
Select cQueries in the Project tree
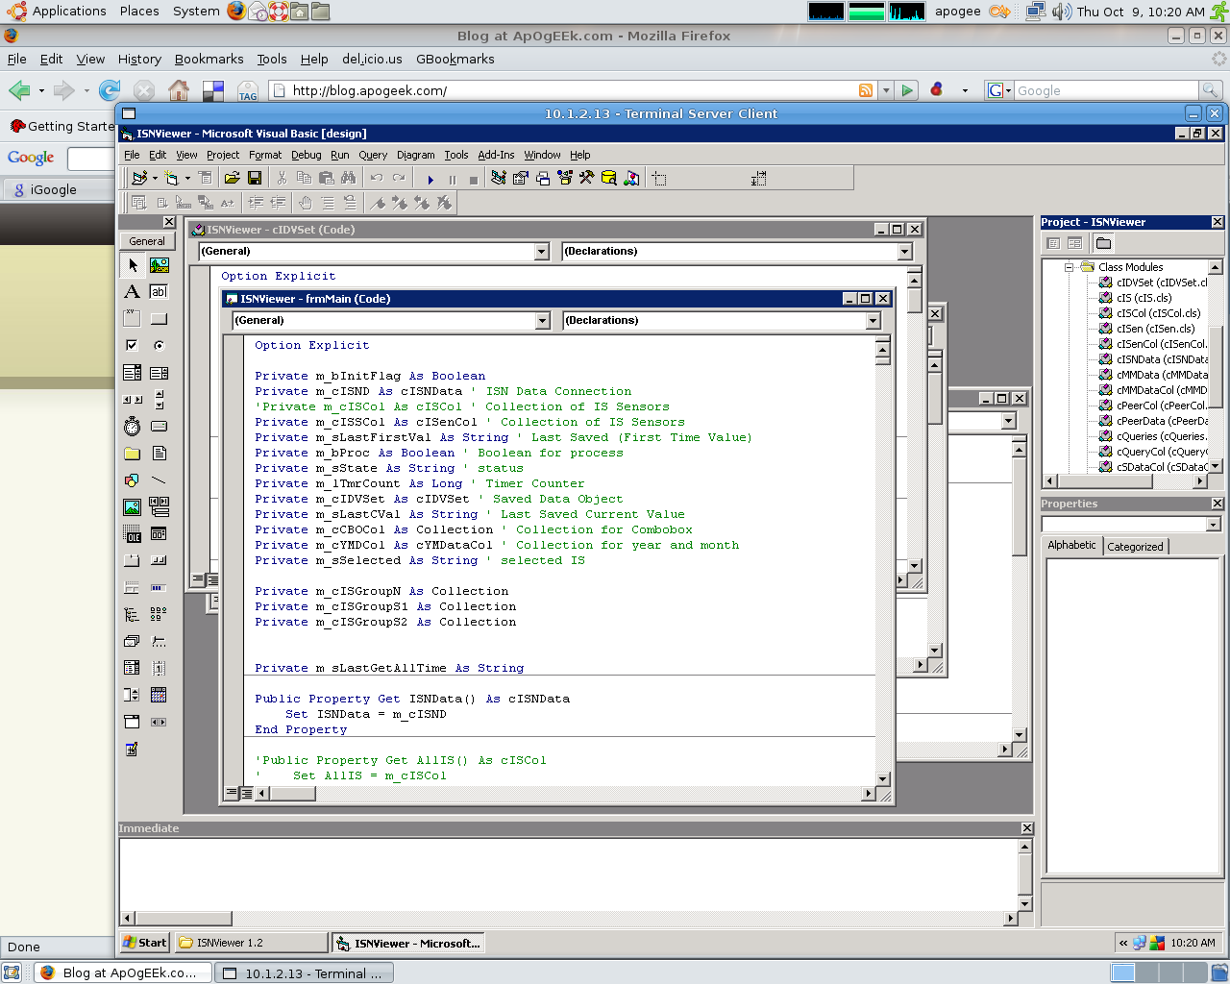1153,436
